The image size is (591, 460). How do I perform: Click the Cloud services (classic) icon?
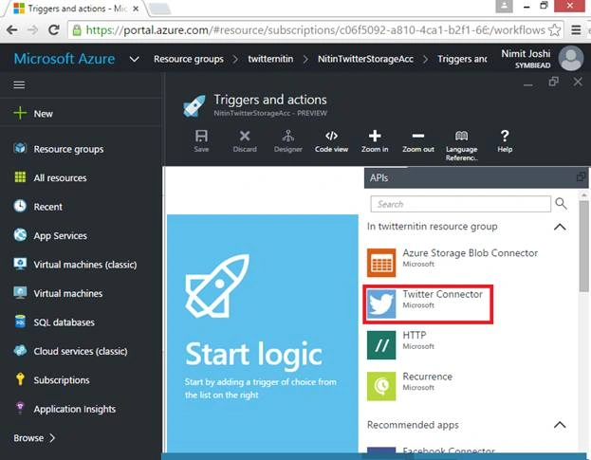[x=20, y=351]
